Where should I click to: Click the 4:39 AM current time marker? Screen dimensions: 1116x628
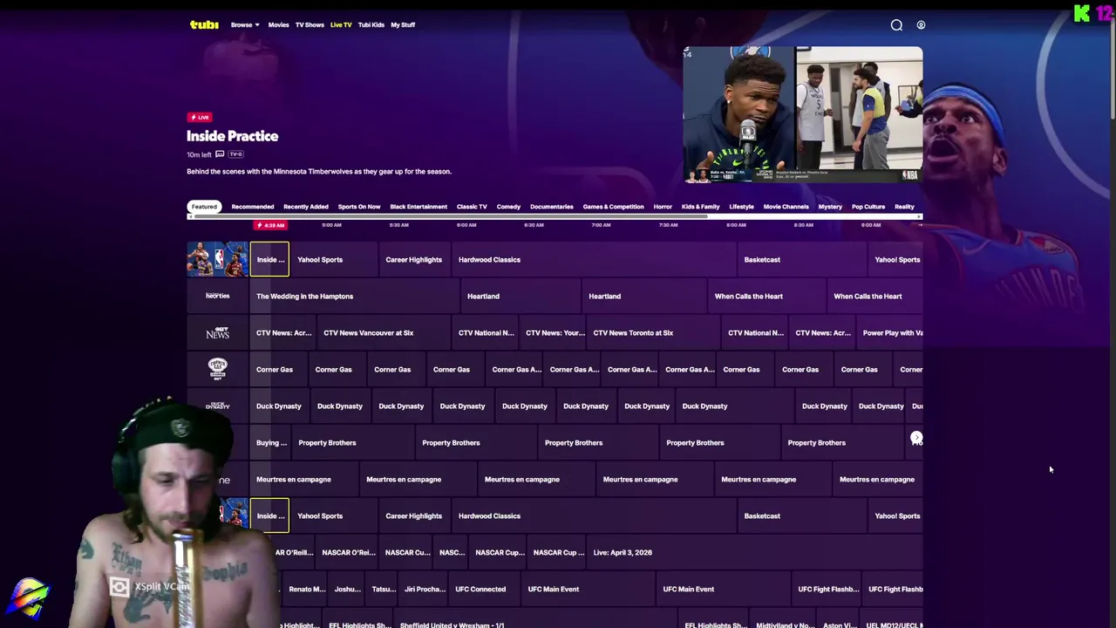tap(270, 225)
